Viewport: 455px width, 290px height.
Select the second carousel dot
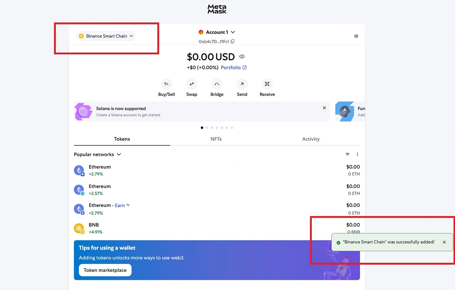(207, 128)
